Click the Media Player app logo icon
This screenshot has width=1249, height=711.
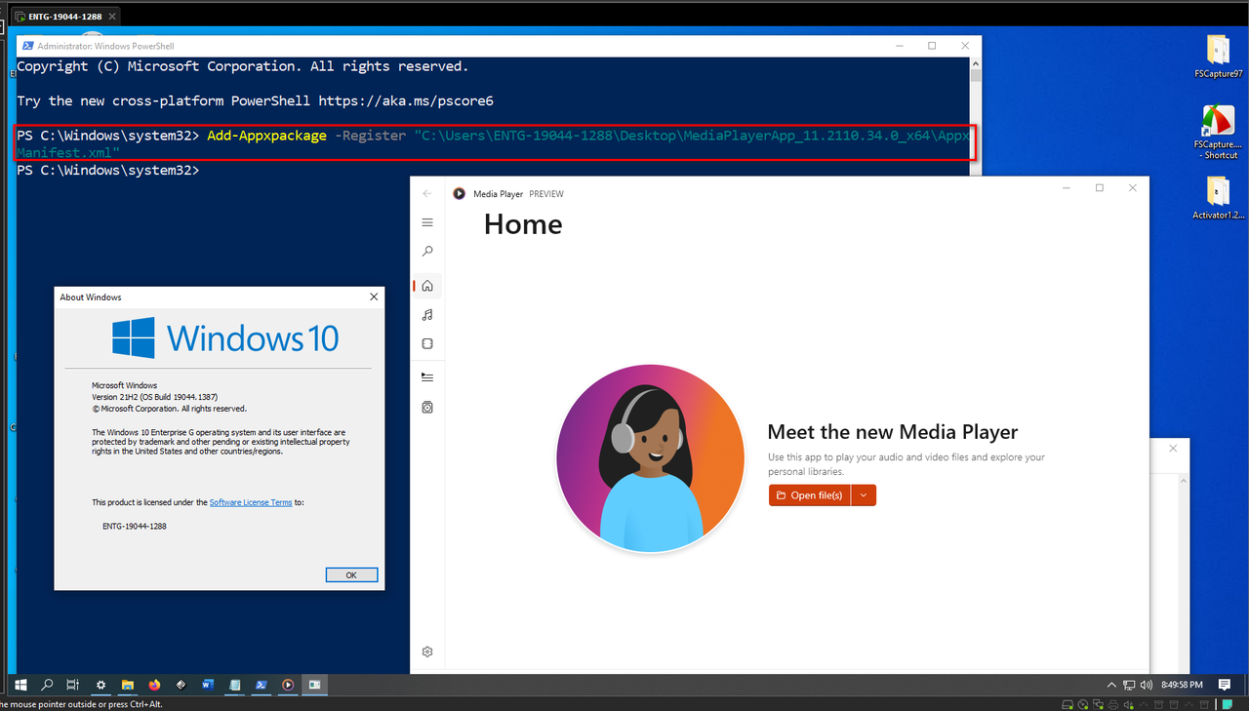click(x=459, y=193)
